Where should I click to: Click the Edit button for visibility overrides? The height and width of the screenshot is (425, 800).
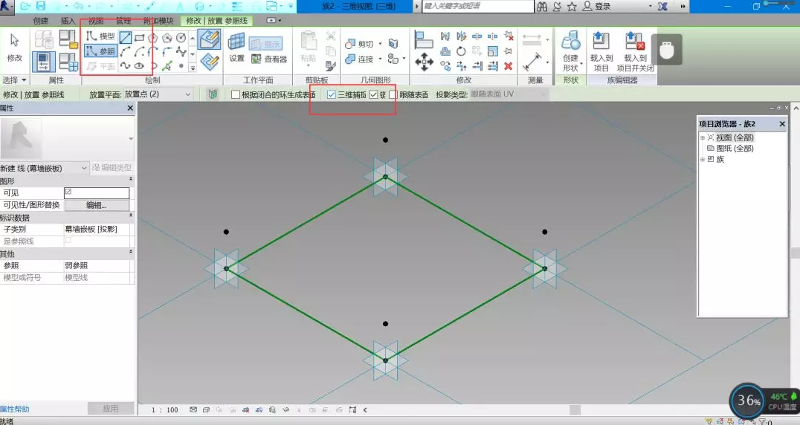pos(97,205)
